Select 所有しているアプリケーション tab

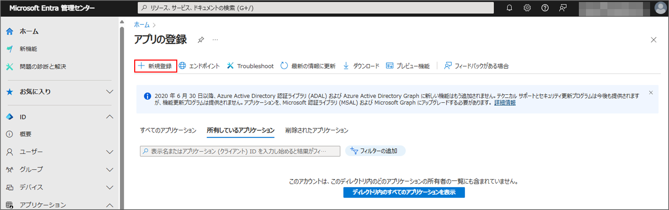(240, 130)
